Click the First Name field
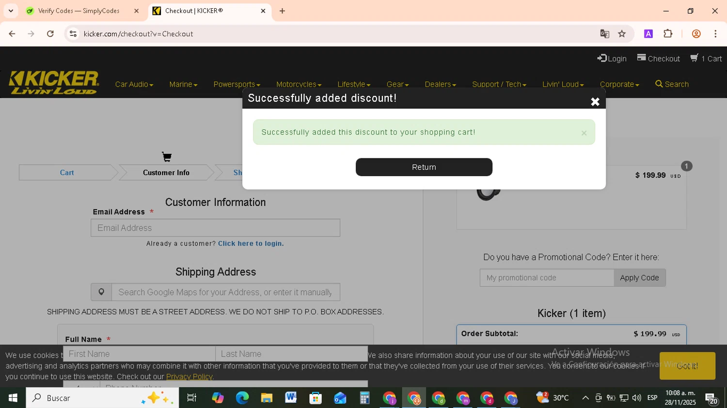 [139, 354]
